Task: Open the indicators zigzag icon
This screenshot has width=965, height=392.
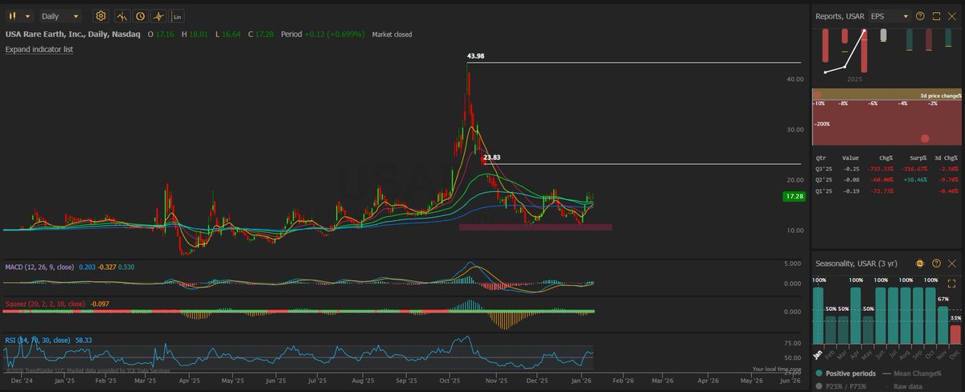Action: (121, 16)
